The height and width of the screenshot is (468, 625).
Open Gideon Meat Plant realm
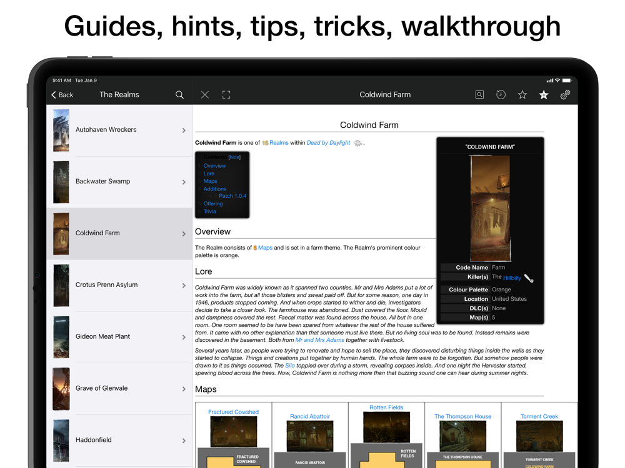click(119, 337)
